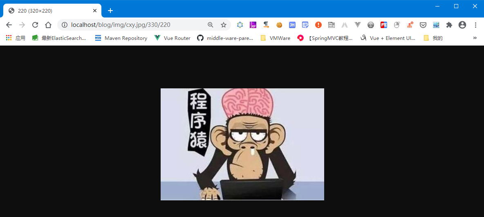Show hidden bookmarks via double chevron
This screenshot has width=484, height=217.
[475, 38]
